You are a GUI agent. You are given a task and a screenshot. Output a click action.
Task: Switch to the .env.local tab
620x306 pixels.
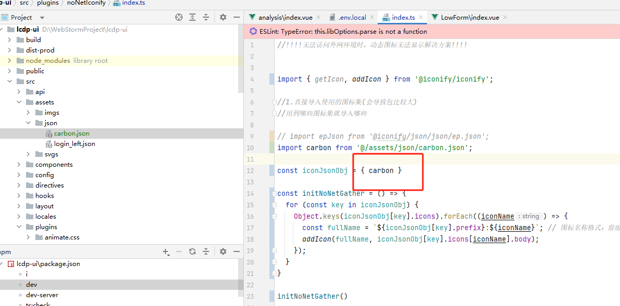[352, 17]
